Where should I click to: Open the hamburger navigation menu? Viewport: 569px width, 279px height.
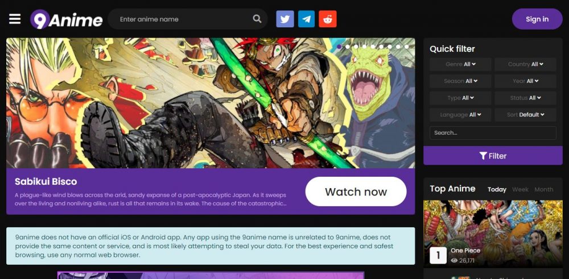[15, 19]
